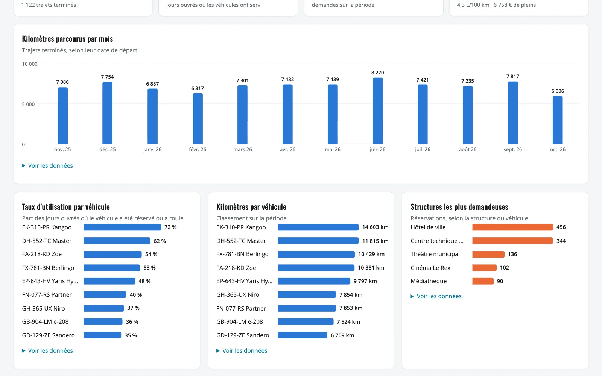Expand 'Voir les données' under the monthly kilometres chart
Screen dimensions: 602x376
point(47,165)
